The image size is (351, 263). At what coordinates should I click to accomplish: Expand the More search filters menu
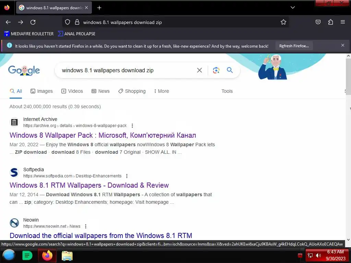[x=161, y=91]
